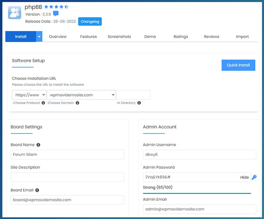264x219 pixels.
Task: Click the star rating next to phpBB
Action: (x=56, y=7)
